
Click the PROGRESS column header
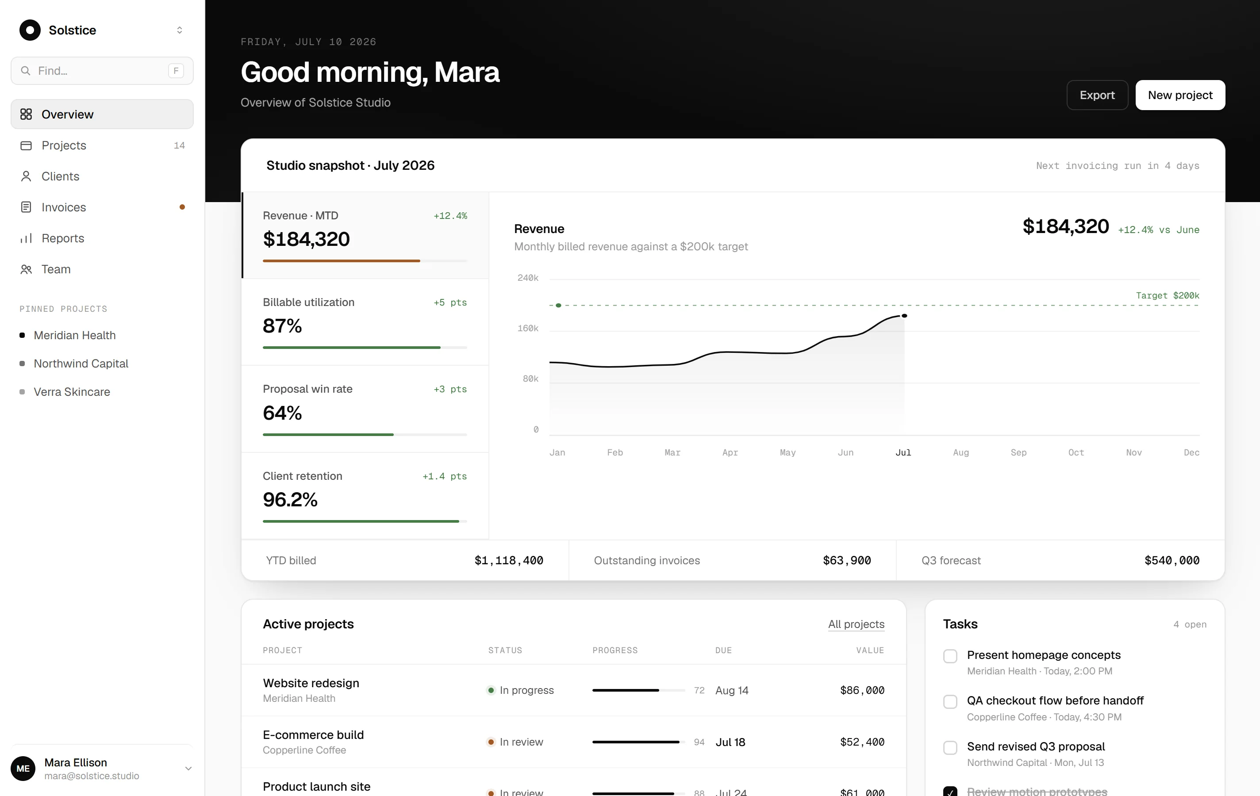pyautogui.click(x=615, y=651)
